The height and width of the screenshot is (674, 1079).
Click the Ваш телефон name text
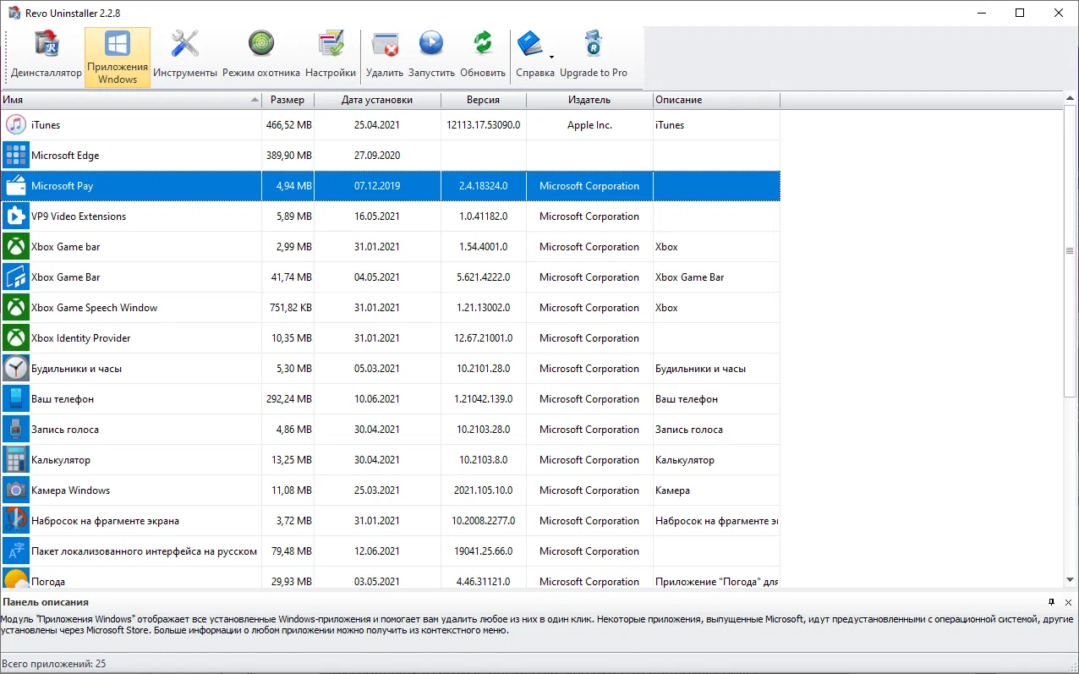tap(63, 399)
